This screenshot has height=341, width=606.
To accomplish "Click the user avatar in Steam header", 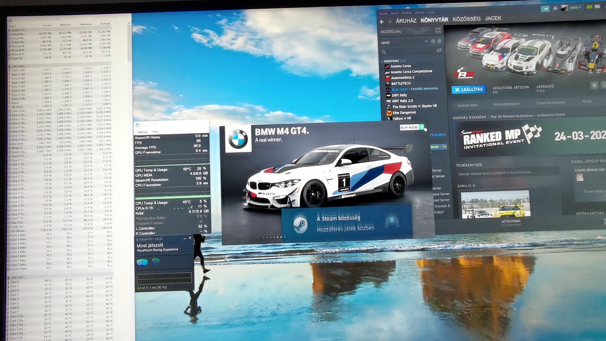I will (x=564, y=8).
